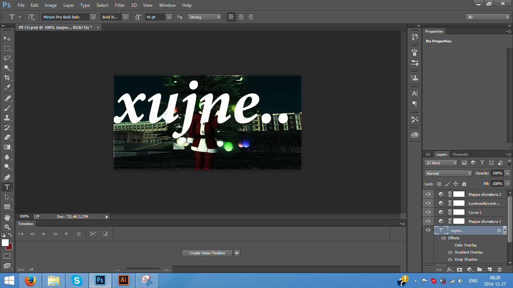The image size is (513, 288).
Task: Center text alignment in options bar
Action: pyautogui.click(x=241, y=17)
